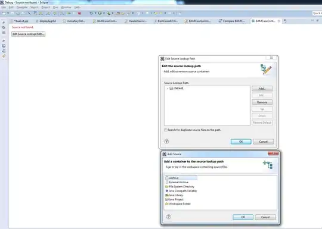The height and width of the screenshot is (229, 322).
Task: Click Cancel in Edit Source Lookup Path dialog
Action: [x=264, y=142]
